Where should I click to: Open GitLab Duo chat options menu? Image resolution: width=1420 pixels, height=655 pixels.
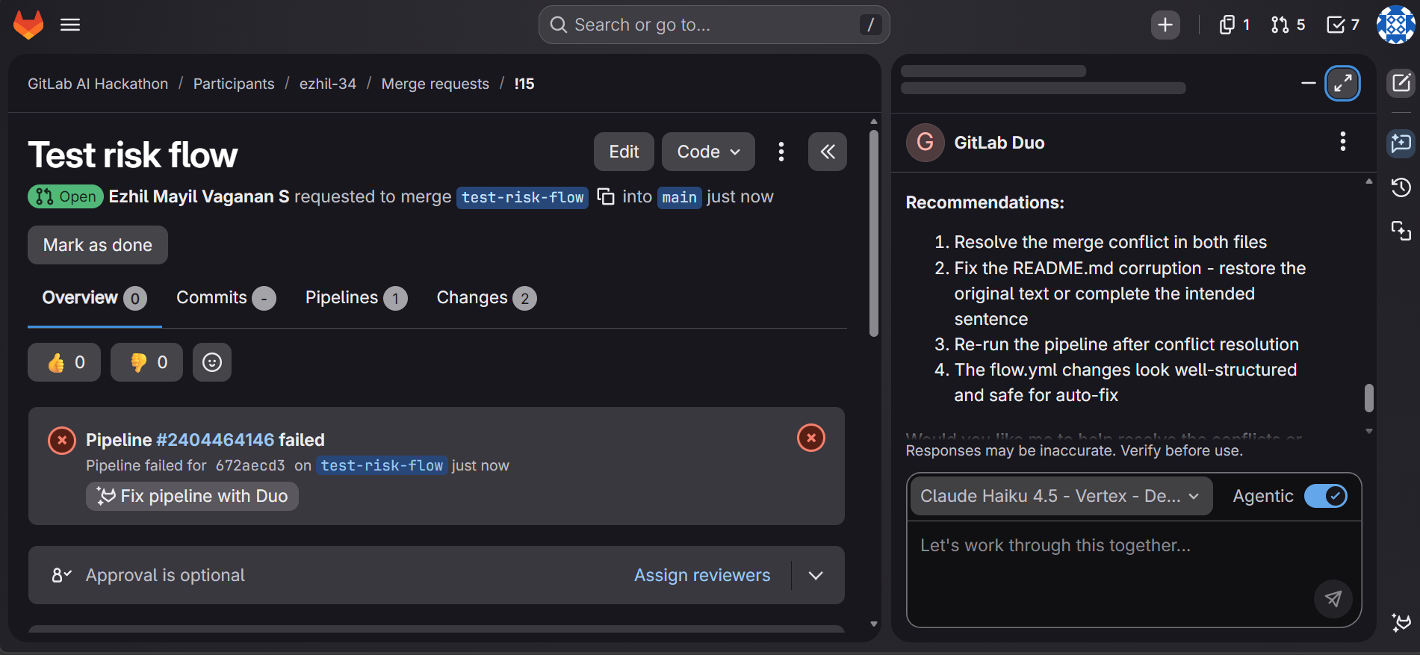click(1343, 142)
